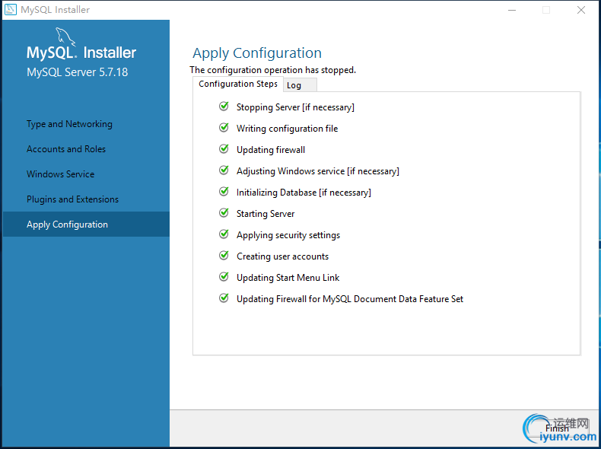Viewport: 601px width, 449px height.
Task: Click the MySQL dolphin logo in sidebar
Action: tap(65, 37)
